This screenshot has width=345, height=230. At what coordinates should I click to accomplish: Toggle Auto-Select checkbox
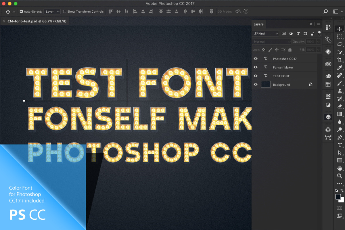point(21,11)
